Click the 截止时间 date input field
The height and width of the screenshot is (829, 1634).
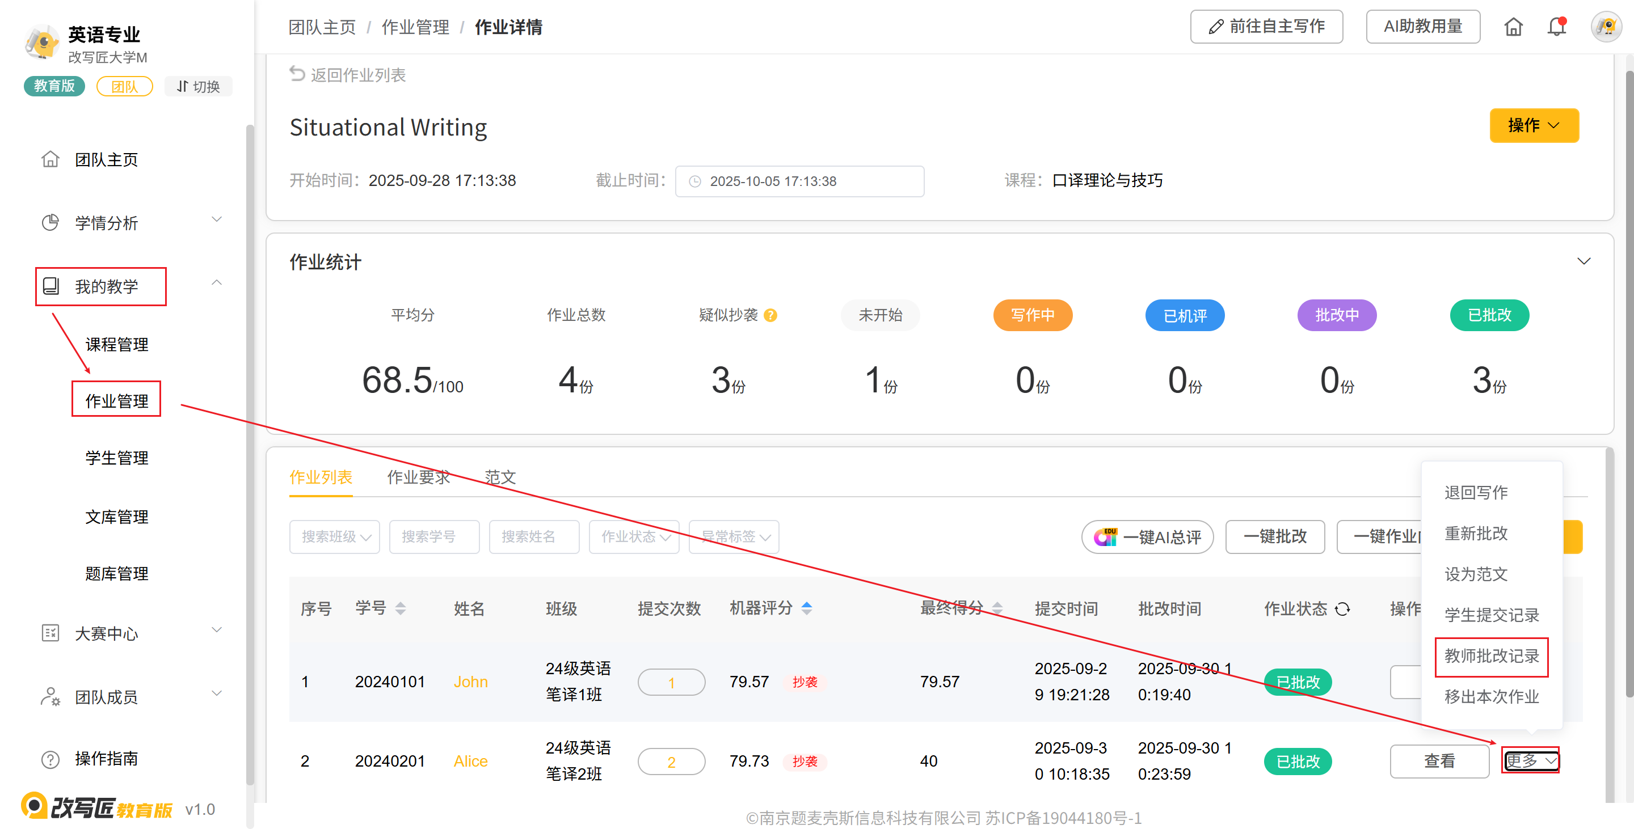[x=799, y=181]
